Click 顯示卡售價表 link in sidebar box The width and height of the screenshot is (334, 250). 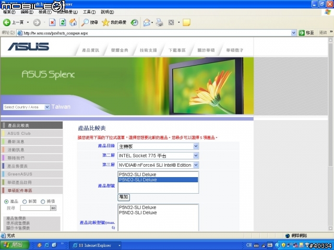18,228
